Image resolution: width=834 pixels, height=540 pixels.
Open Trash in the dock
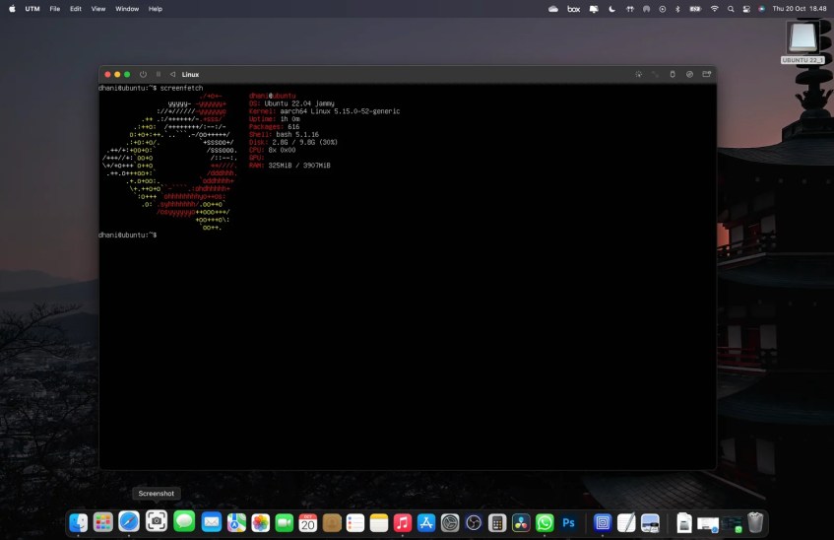755,522
